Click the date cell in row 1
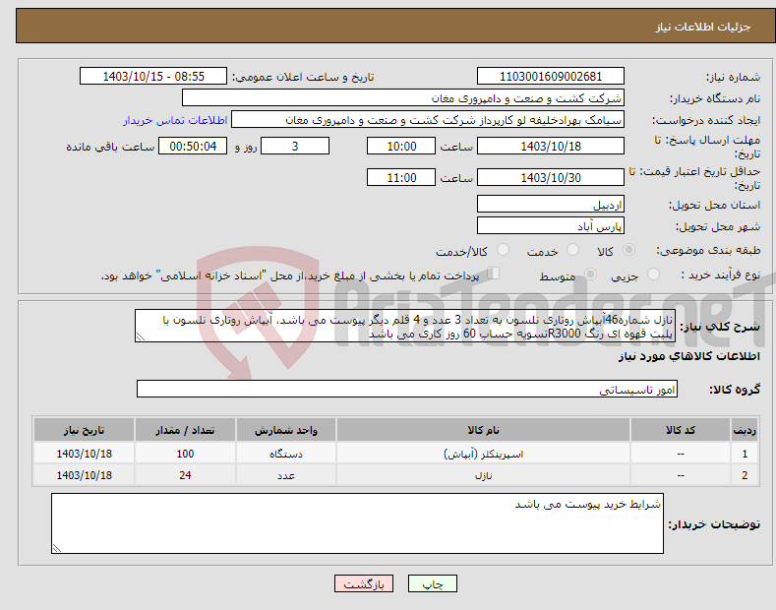 [84, 454]
